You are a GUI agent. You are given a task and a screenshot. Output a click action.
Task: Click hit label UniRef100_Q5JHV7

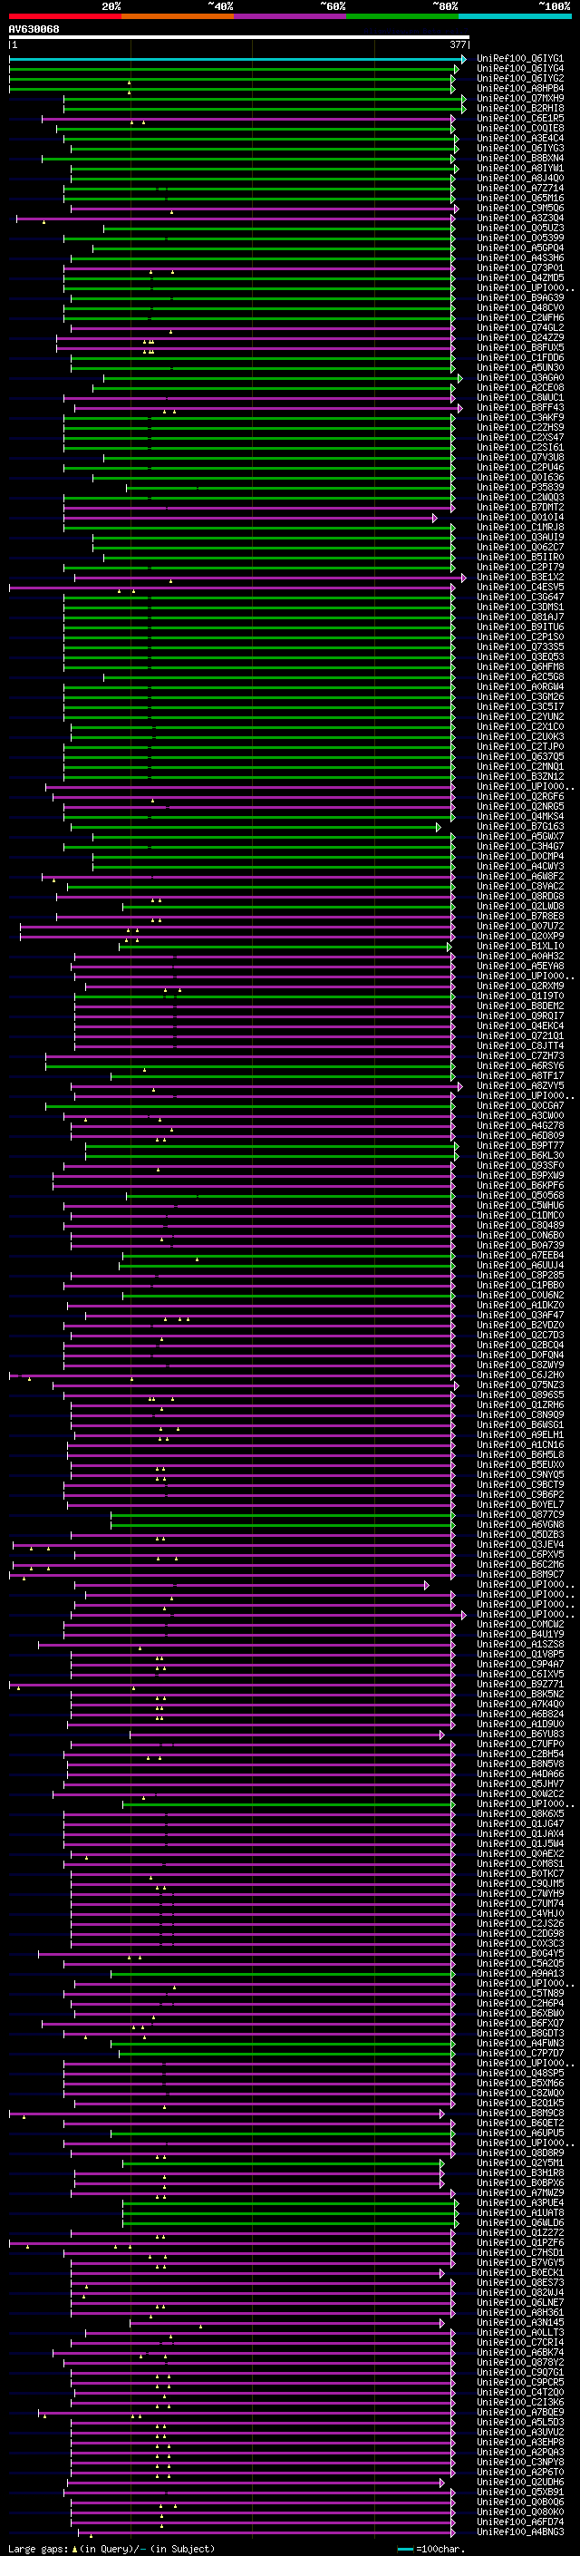pos(520,1784)
